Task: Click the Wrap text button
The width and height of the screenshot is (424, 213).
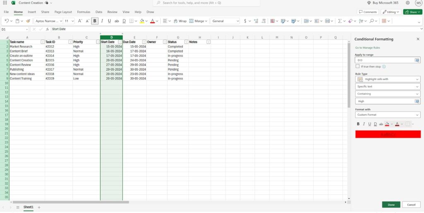Action: pyautogui.click(x=180, y=21)
